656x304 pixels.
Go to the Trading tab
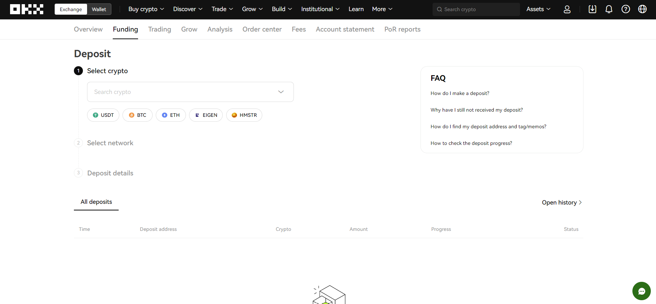pos(160,29)
